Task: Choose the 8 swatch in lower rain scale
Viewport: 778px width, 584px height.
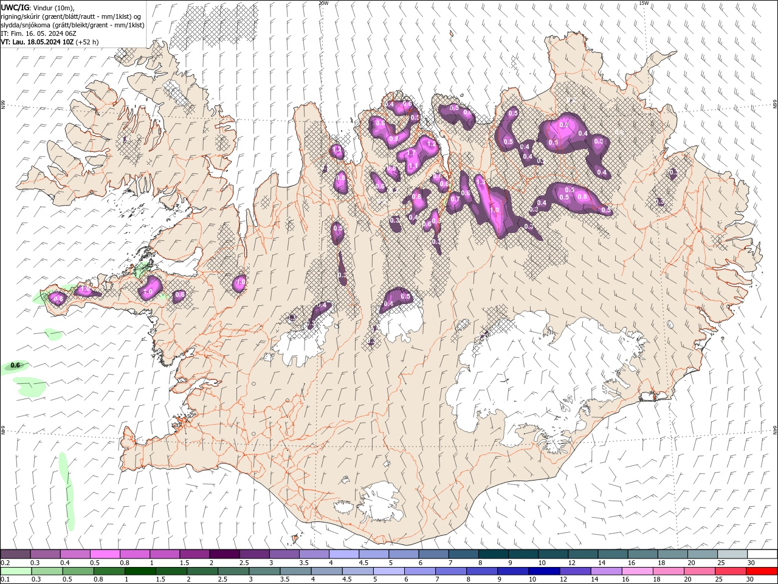Action: click(x=482, y=571)
